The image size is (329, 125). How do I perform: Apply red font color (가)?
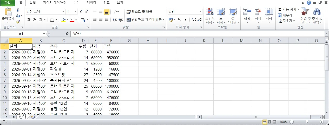point(72,20)
